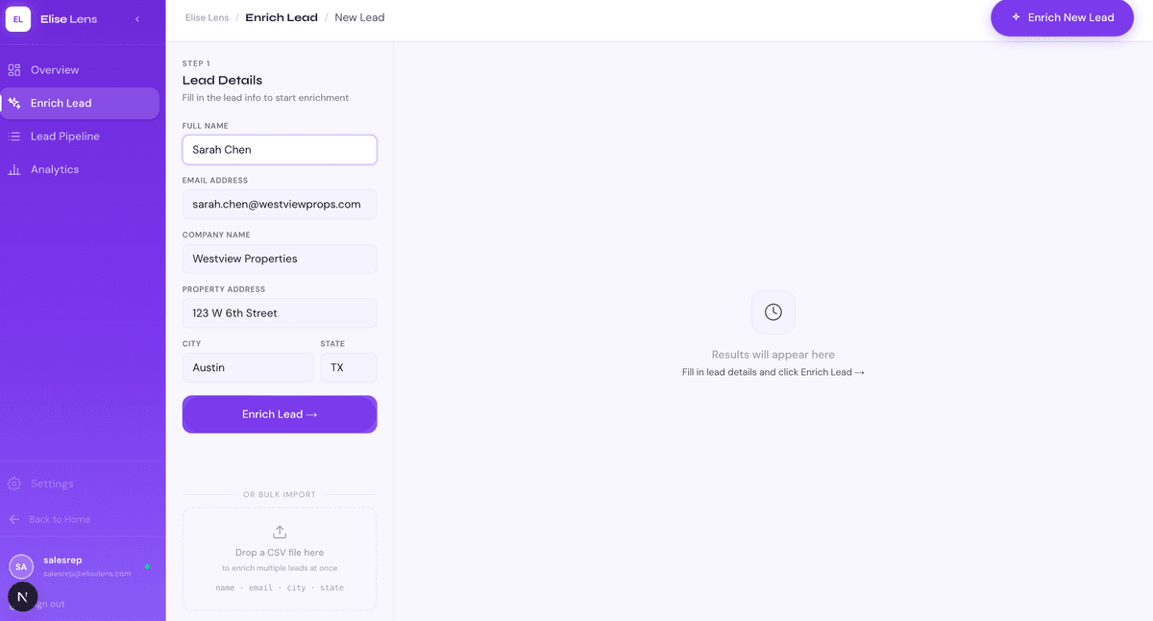
Task: Click the Email Address field
Action: pyautogui.click(x=280, y=205)
